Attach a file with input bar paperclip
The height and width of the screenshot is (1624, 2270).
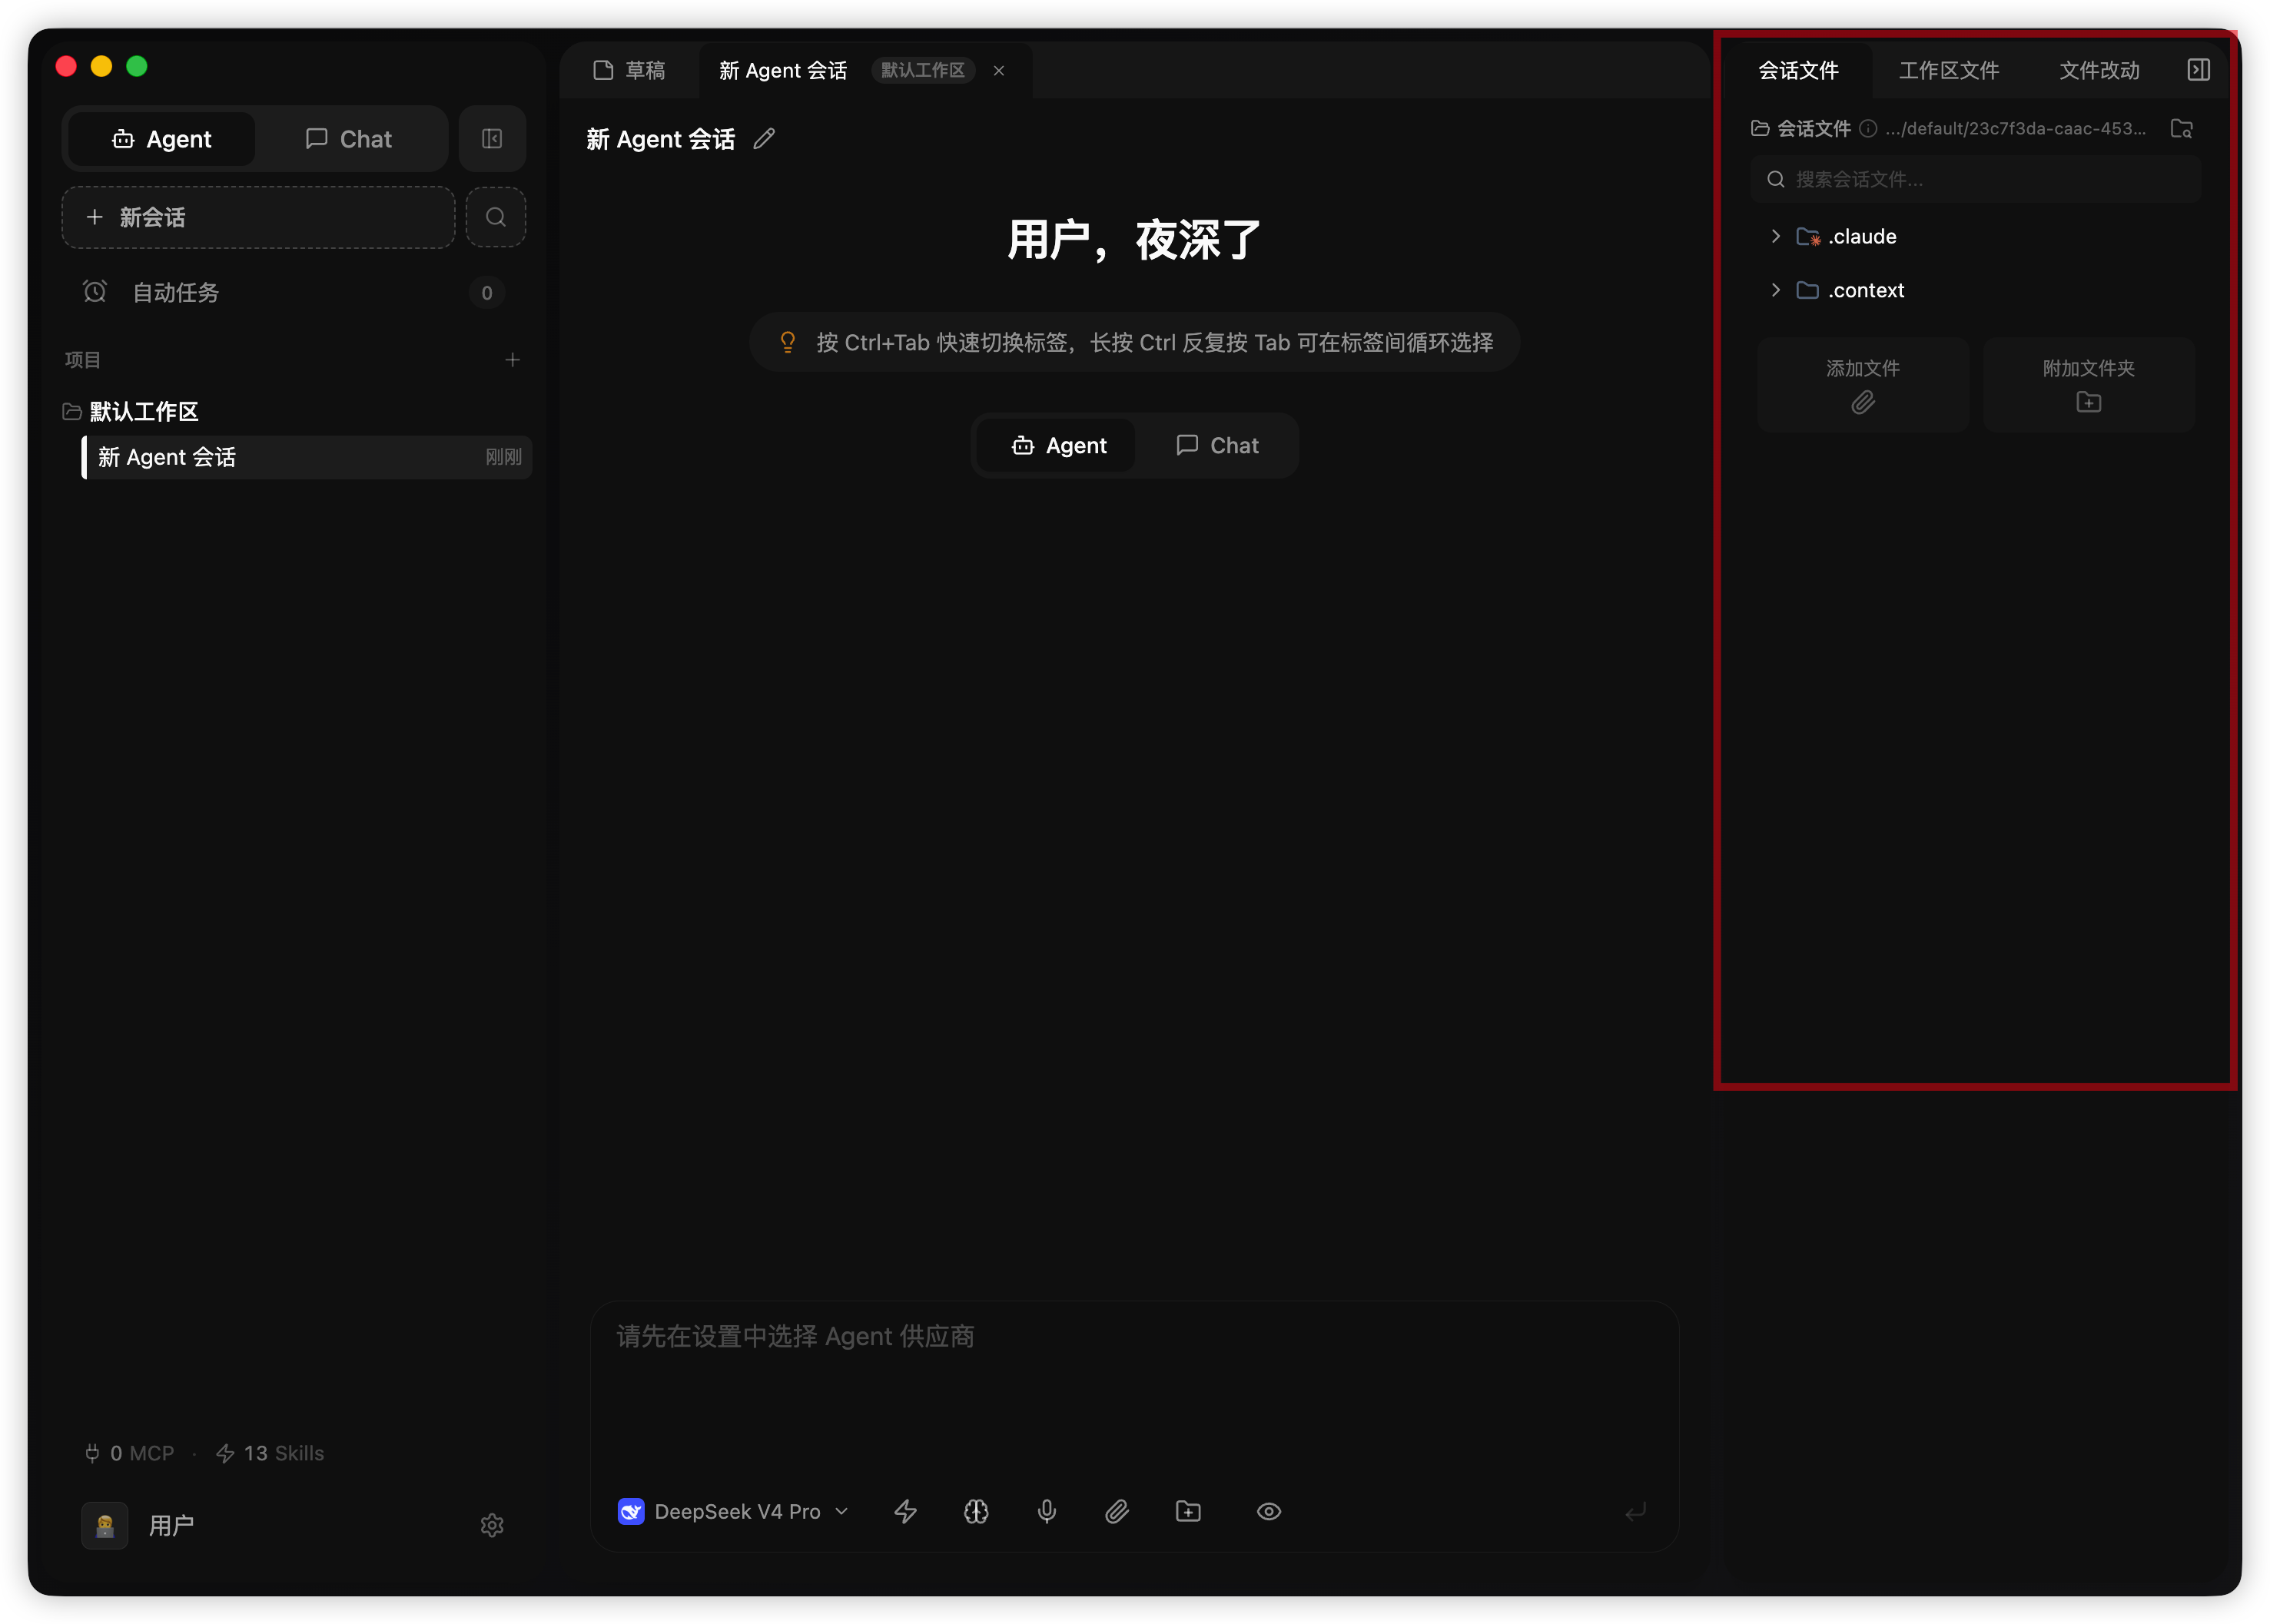click(1117, 1511)
